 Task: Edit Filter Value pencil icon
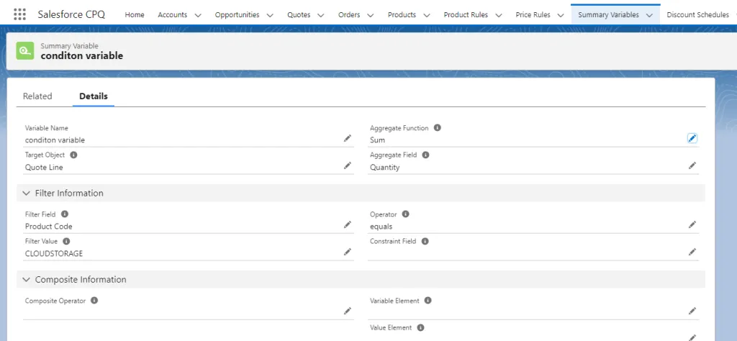(x=348, y=252)
